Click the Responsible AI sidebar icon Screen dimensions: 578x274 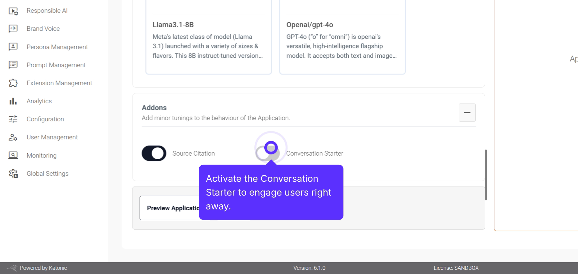point(13,11)
